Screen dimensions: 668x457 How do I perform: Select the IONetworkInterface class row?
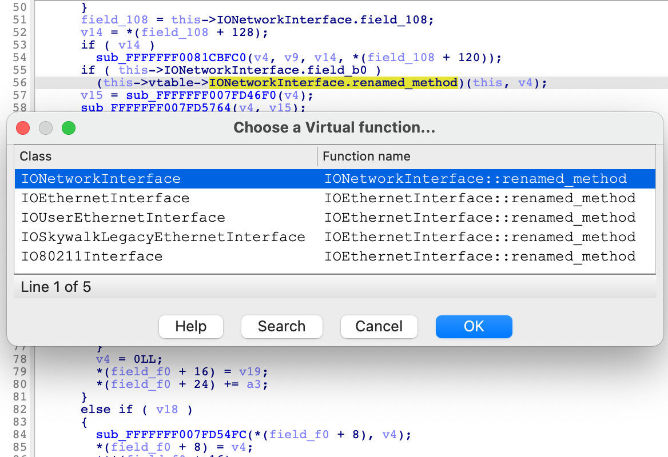click(x=101, y=179)
